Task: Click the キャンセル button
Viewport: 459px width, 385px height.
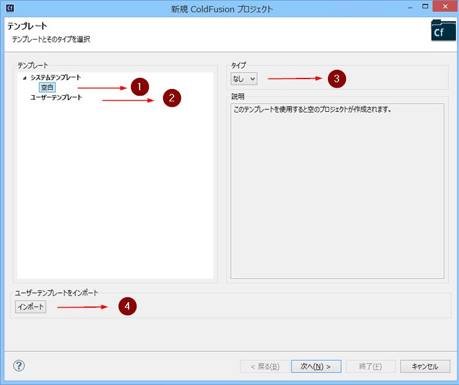Action: (425, 366)
